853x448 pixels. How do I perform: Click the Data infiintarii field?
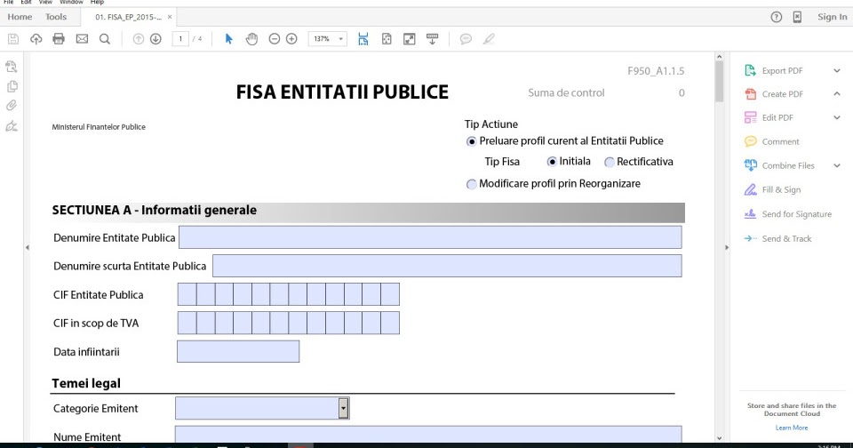(x=238, y=352)
